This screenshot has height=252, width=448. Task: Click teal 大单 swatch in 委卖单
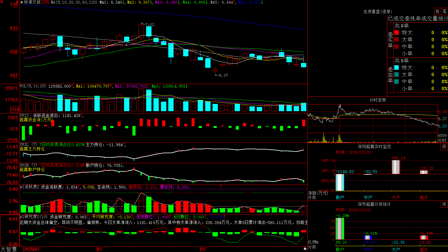(x=396, y=74)
